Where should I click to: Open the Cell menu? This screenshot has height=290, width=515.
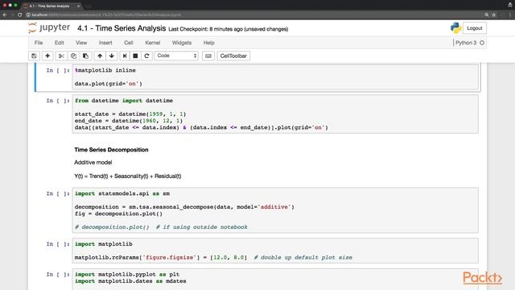tap(129, 43)
